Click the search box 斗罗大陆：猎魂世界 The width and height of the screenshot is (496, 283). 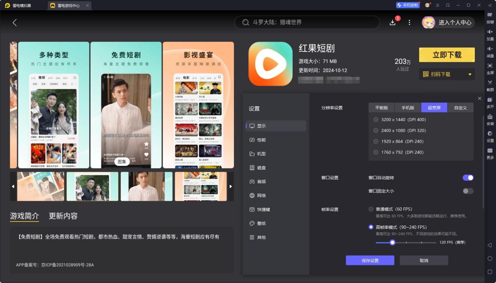click(x=307, y=22)
